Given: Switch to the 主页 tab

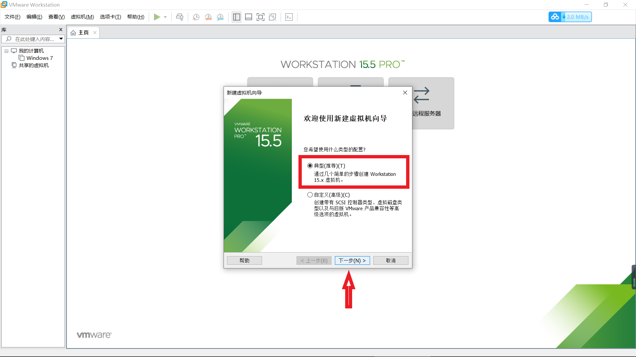Looking at the screenshot, I should (83, 32).
